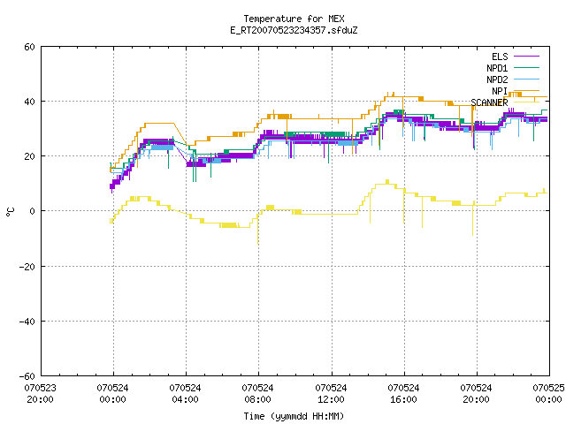Click the x-axis label 070524 20:00
The image size is (566, 424).
(476, 394)
